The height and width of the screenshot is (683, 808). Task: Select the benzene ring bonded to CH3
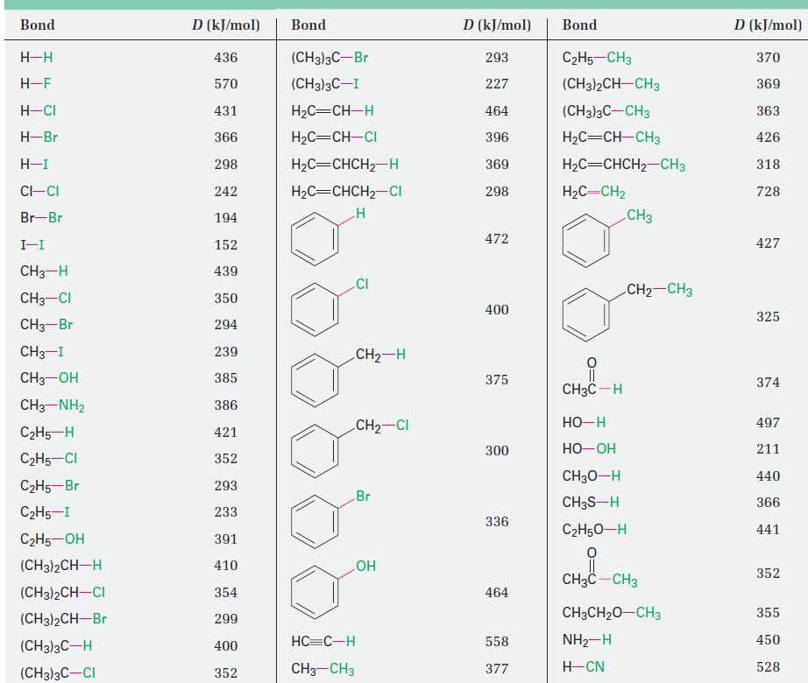[585, 239]
